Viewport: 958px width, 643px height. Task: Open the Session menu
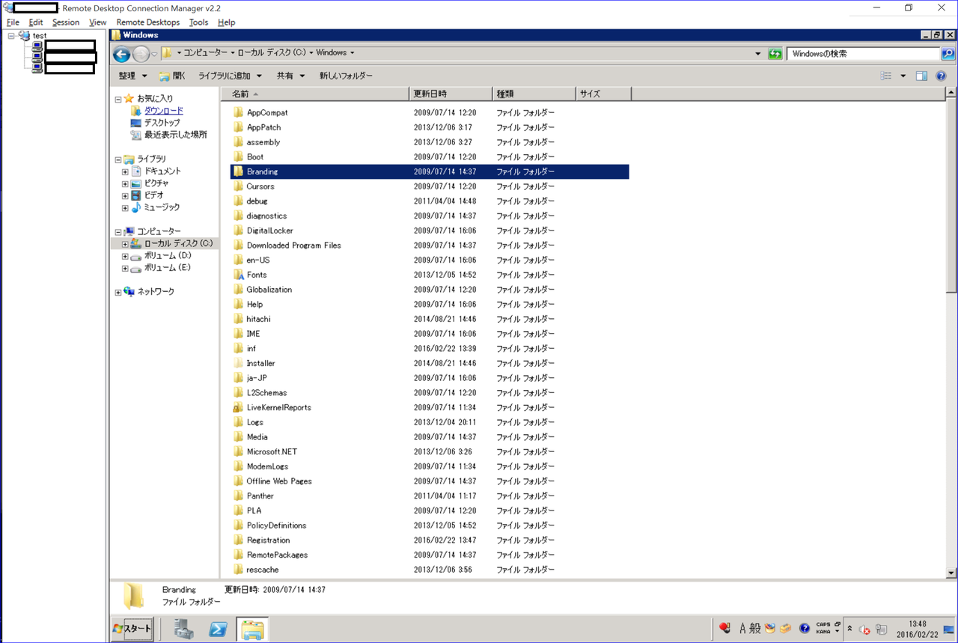[x=66, y=22]
